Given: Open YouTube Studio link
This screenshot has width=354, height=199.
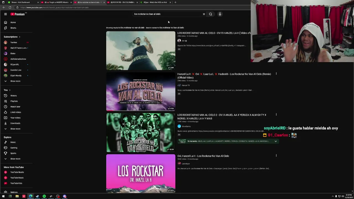Looking at the screenshot, I should [x=17, y=172].
